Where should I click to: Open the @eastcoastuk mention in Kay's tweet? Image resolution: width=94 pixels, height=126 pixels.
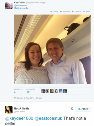21,5
